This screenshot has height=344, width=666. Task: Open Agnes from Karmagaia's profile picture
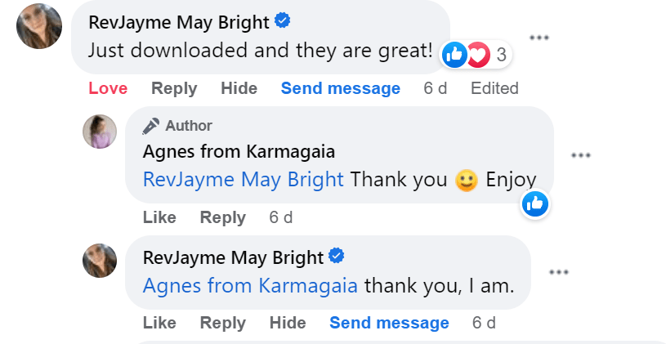point(101,131)
